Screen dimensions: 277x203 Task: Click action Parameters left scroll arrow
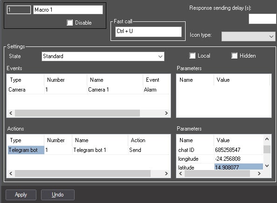click(x=180, y=174)
